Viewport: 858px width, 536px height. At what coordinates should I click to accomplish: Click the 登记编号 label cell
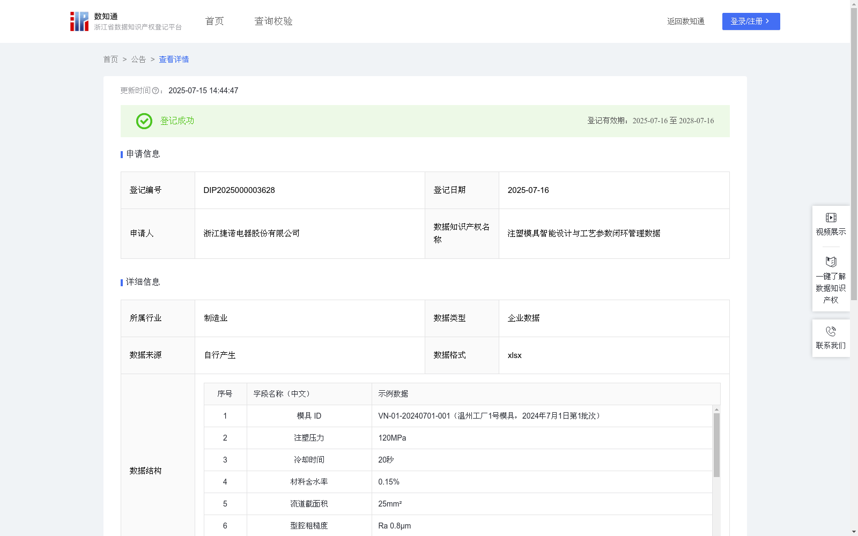tap(158, 190)
